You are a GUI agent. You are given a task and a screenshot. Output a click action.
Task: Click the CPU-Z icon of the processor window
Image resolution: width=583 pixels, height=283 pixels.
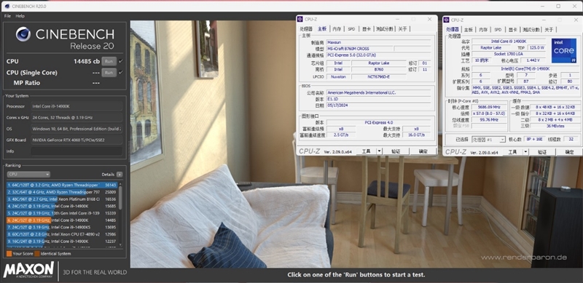447,20
